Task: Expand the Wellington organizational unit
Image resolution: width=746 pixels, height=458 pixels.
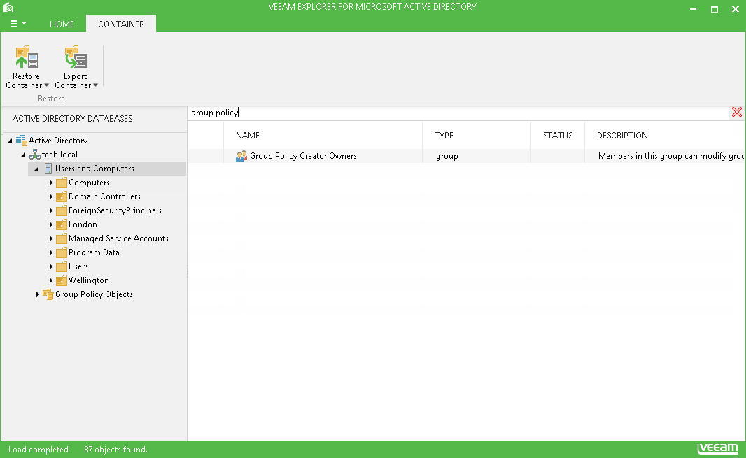Action: click(x=51, y=280)
